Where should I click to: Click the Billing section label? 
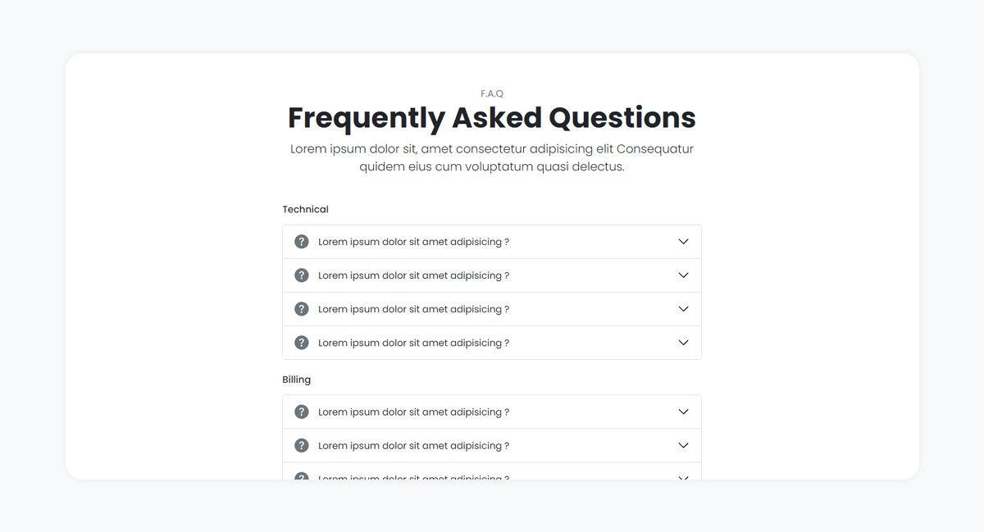[296, 380]
